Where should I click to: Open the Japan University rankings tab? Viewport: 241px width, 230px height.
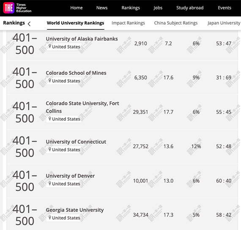click(x=224, y=23)
